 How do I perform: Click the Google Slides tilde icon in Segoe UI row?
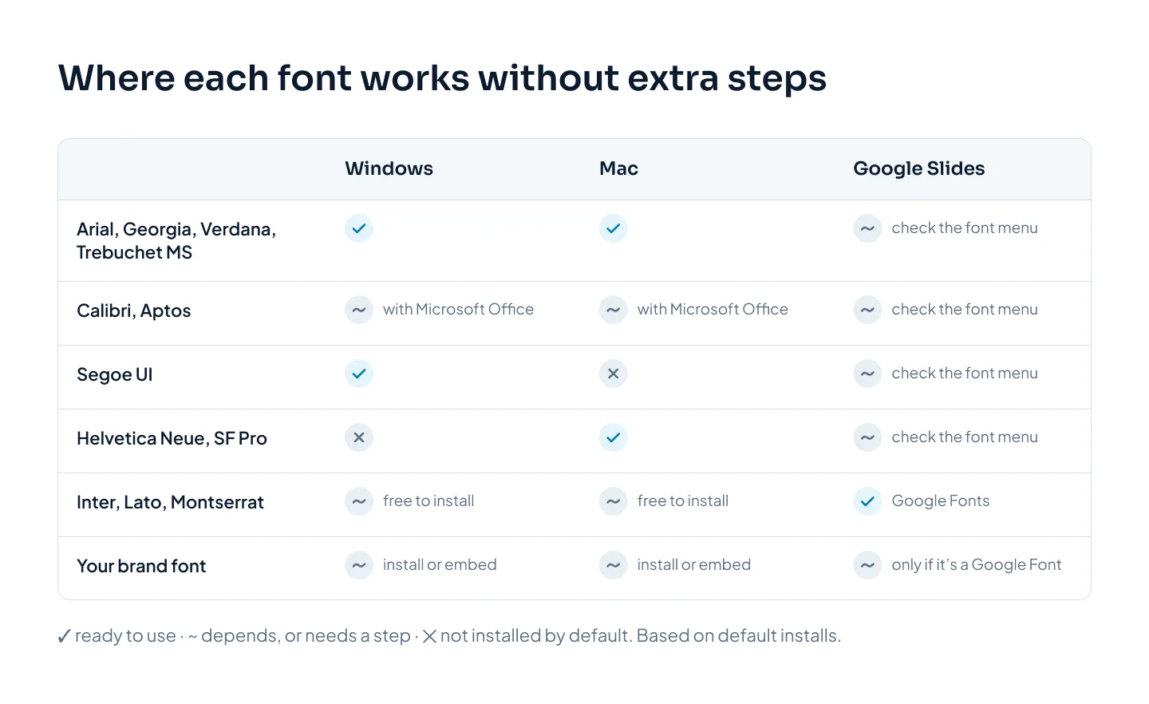point(867,374)
